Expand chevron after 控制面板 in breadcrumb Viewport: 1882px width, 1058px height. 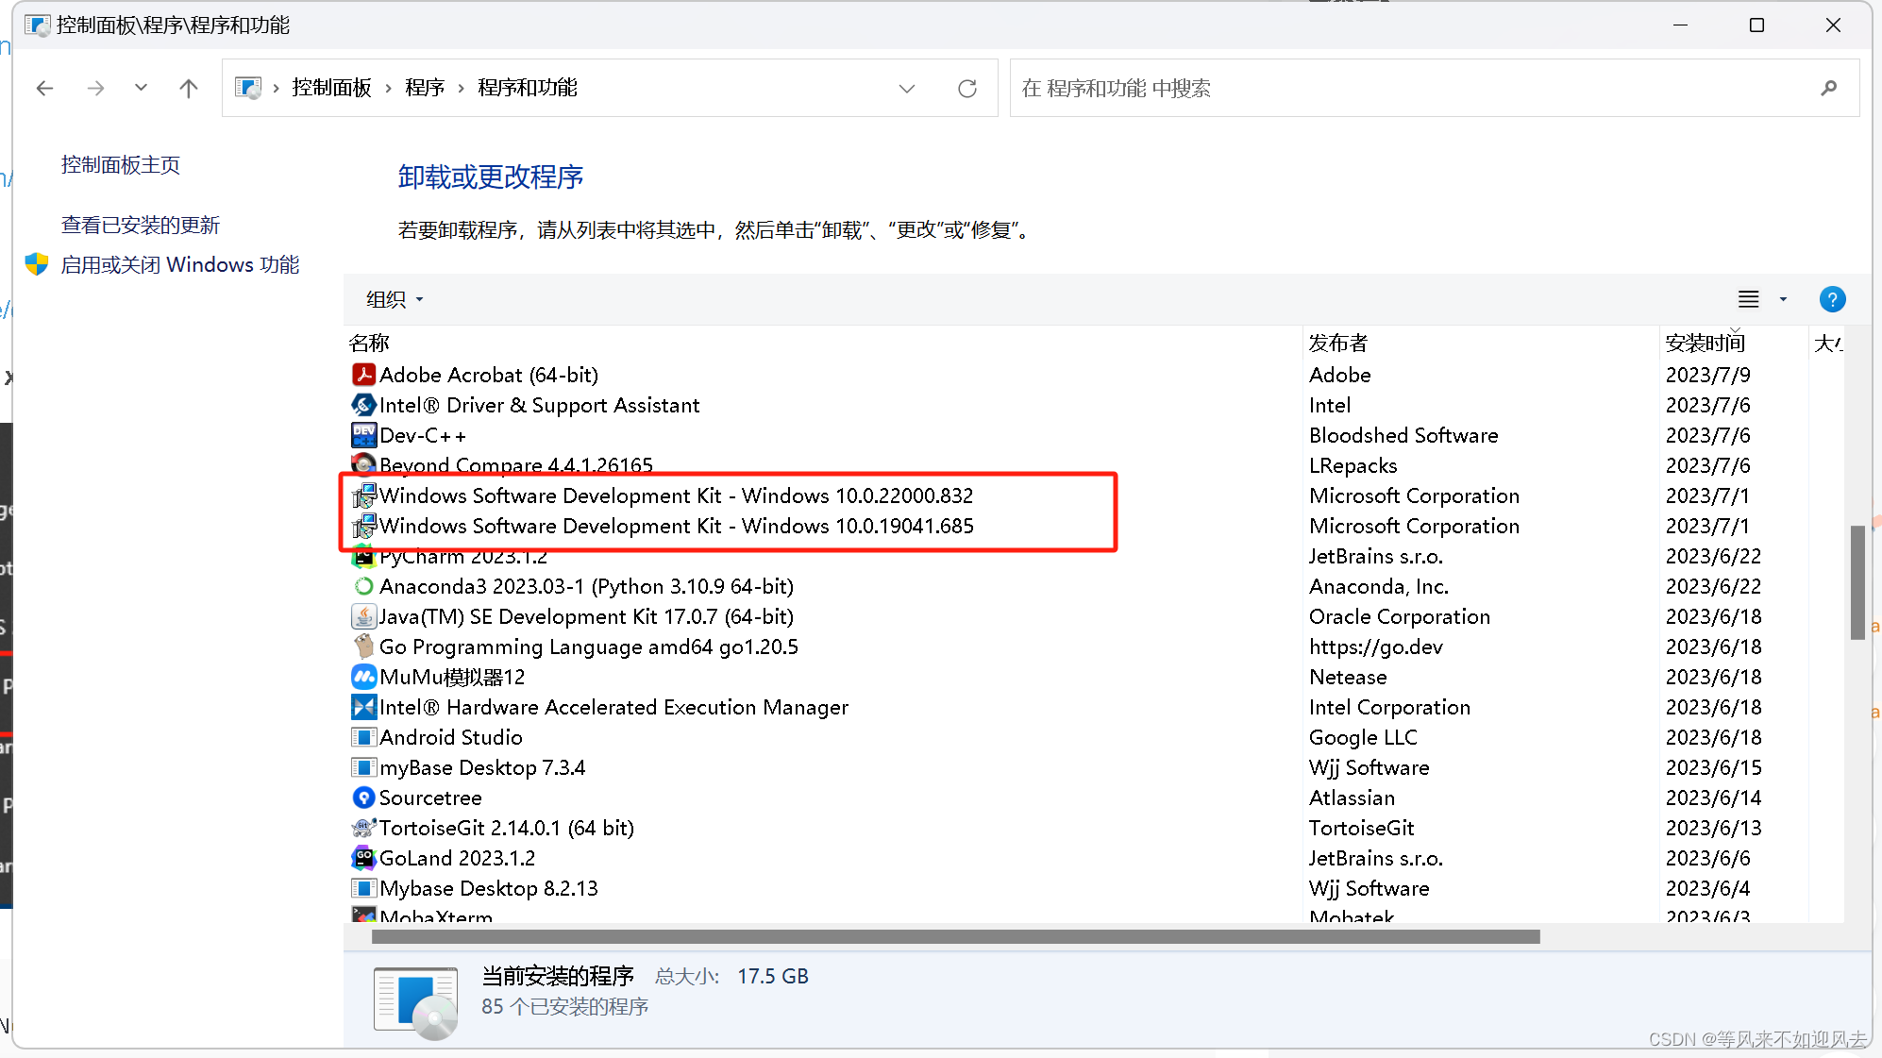point(388,88)
